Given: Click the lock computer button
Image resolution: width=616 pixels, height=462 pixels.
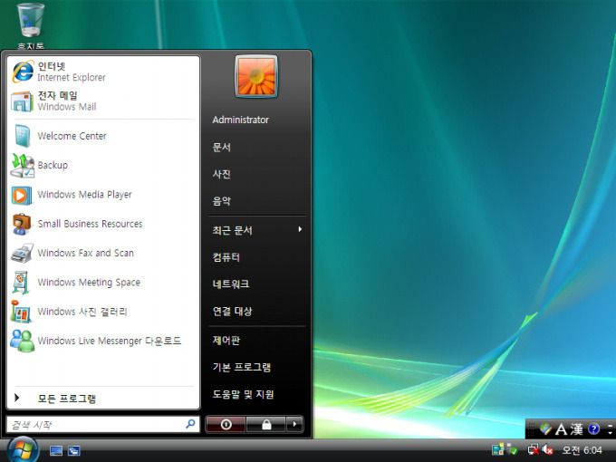Looking at the screenshot, I should click(x=266, y=424).
